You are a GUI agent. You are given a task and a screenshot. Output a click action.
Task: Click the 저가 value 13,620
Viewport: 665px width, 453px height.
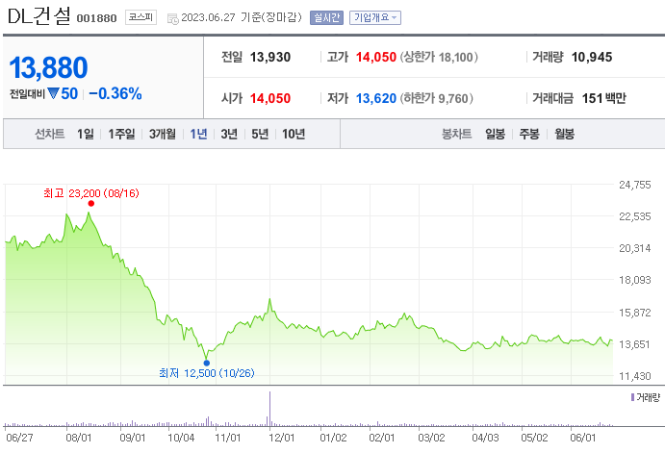[x=375, y=98]
